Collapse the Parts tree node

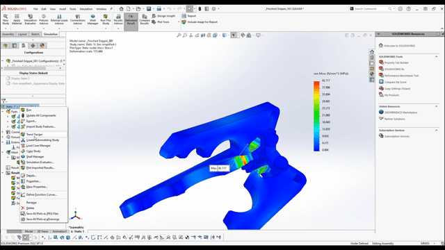coord(3,112)
